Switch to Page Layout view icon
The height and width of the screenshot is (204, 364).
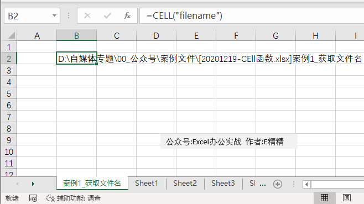pos(347,198)
